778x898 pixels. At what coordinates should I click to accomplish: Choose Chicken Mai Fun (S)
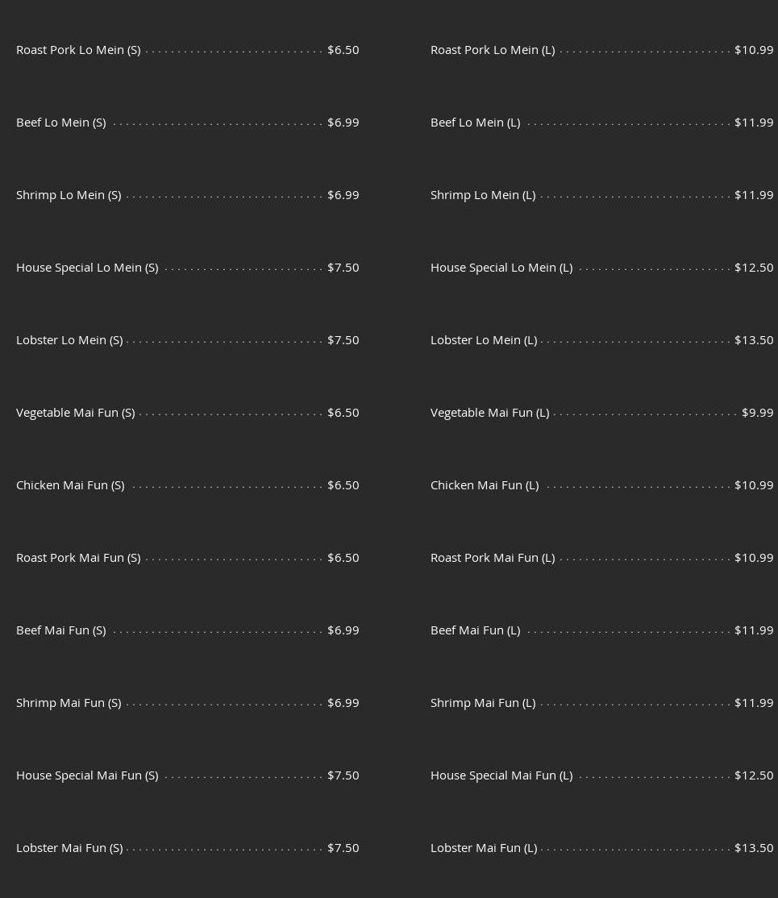tap(70, 485)
